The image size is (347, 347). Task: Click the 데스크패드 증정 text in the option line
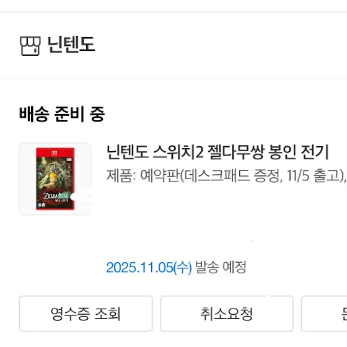point(233,176)
